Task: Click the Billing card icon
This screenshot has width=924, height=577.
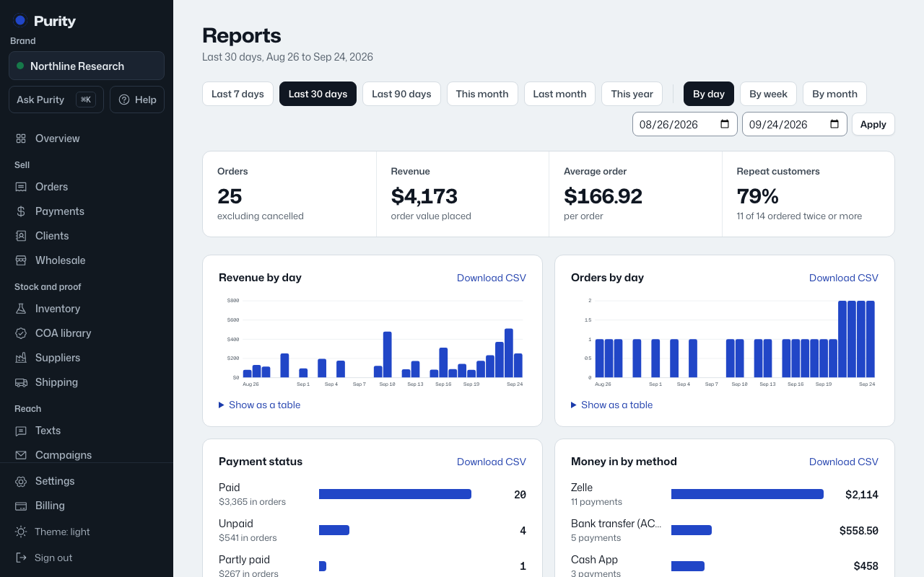Action: (x=21, y=506)
